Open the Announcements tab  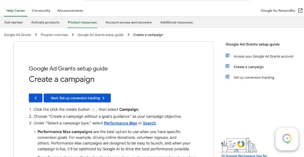[x=70, y=10]
